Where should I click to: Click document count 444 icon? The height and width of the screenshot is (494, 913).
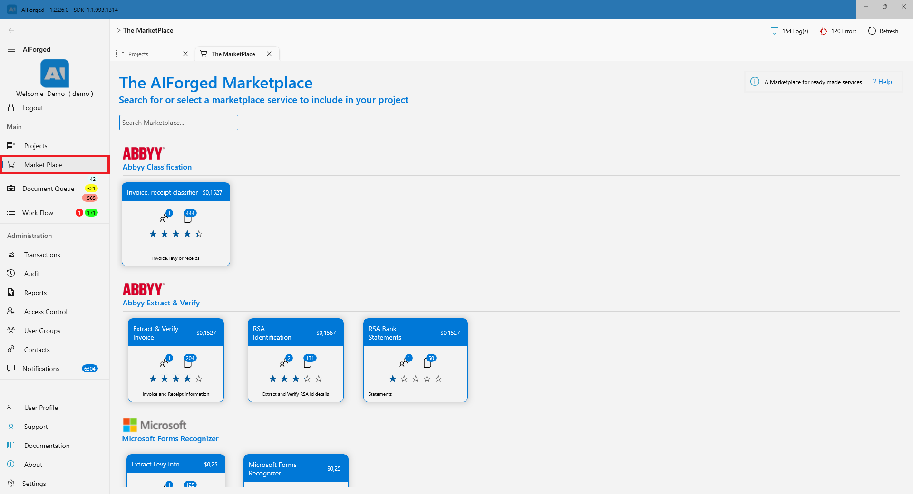pos(189,216)
